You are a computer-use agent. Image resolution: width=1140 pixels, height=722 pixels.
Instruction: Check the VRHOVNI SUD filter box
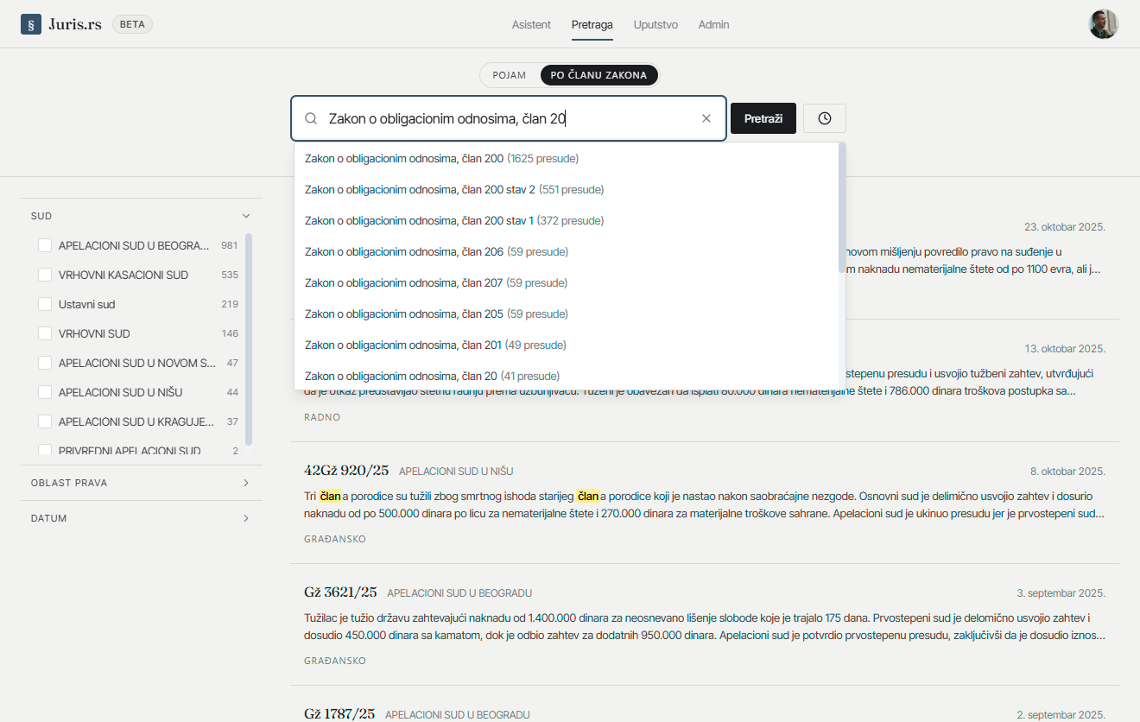(45, 333)
